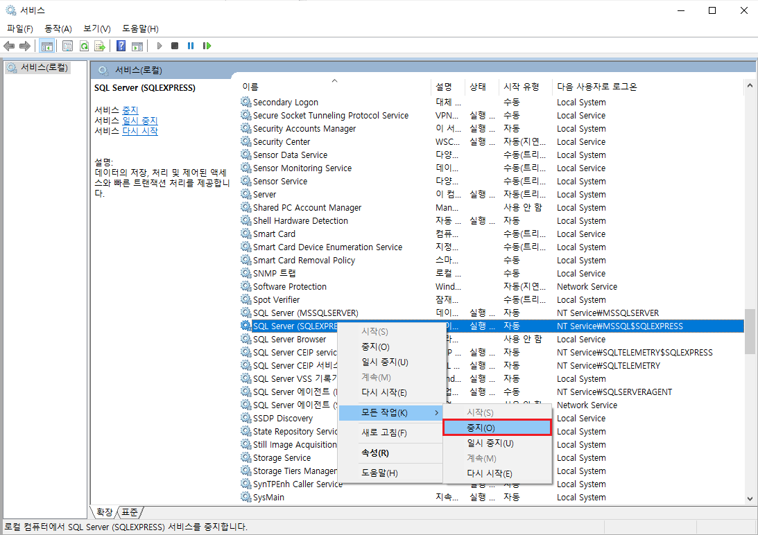The image size is (758, 535).
Task: Click the Export List toolbar icon
Action: (x=100, y=46)
